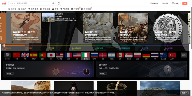Click the camera image-search icon
This screenshot has width=192, height=96.
(x=53, y=3)
